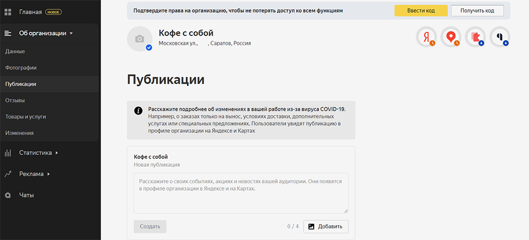Click the Публикации page heading
The width and height of the screenshot is (529, 240).
[x=166, y=80]
